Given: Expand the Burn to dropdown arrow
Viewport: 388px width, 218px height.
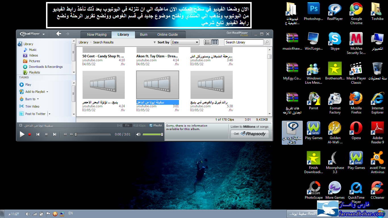Looking at the screenshot, I should pos(38,99).
